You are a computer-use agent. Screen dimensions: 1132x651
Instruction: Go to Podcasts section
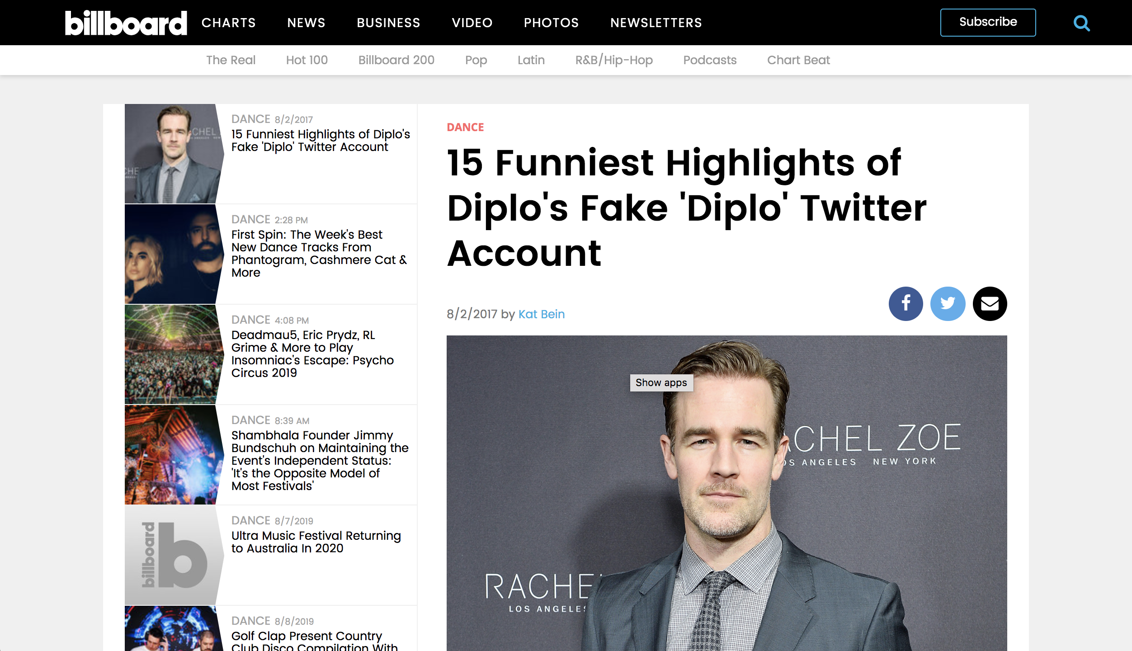tap(710, 60)
